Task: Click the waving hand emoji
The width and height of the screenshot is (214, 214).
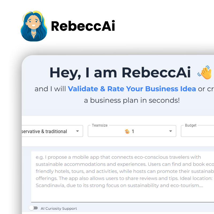Action: pyautogui.click(x=205, y=72)
